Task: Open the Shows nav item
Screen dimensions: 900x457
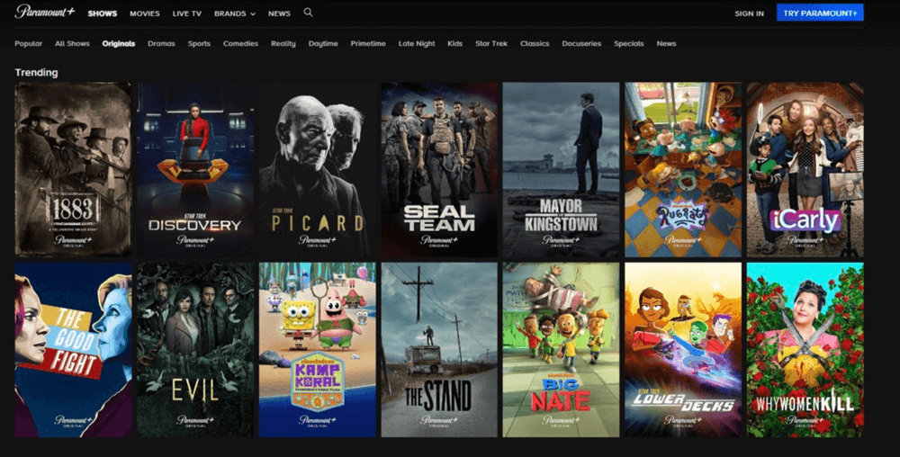Action: (103, 13)
